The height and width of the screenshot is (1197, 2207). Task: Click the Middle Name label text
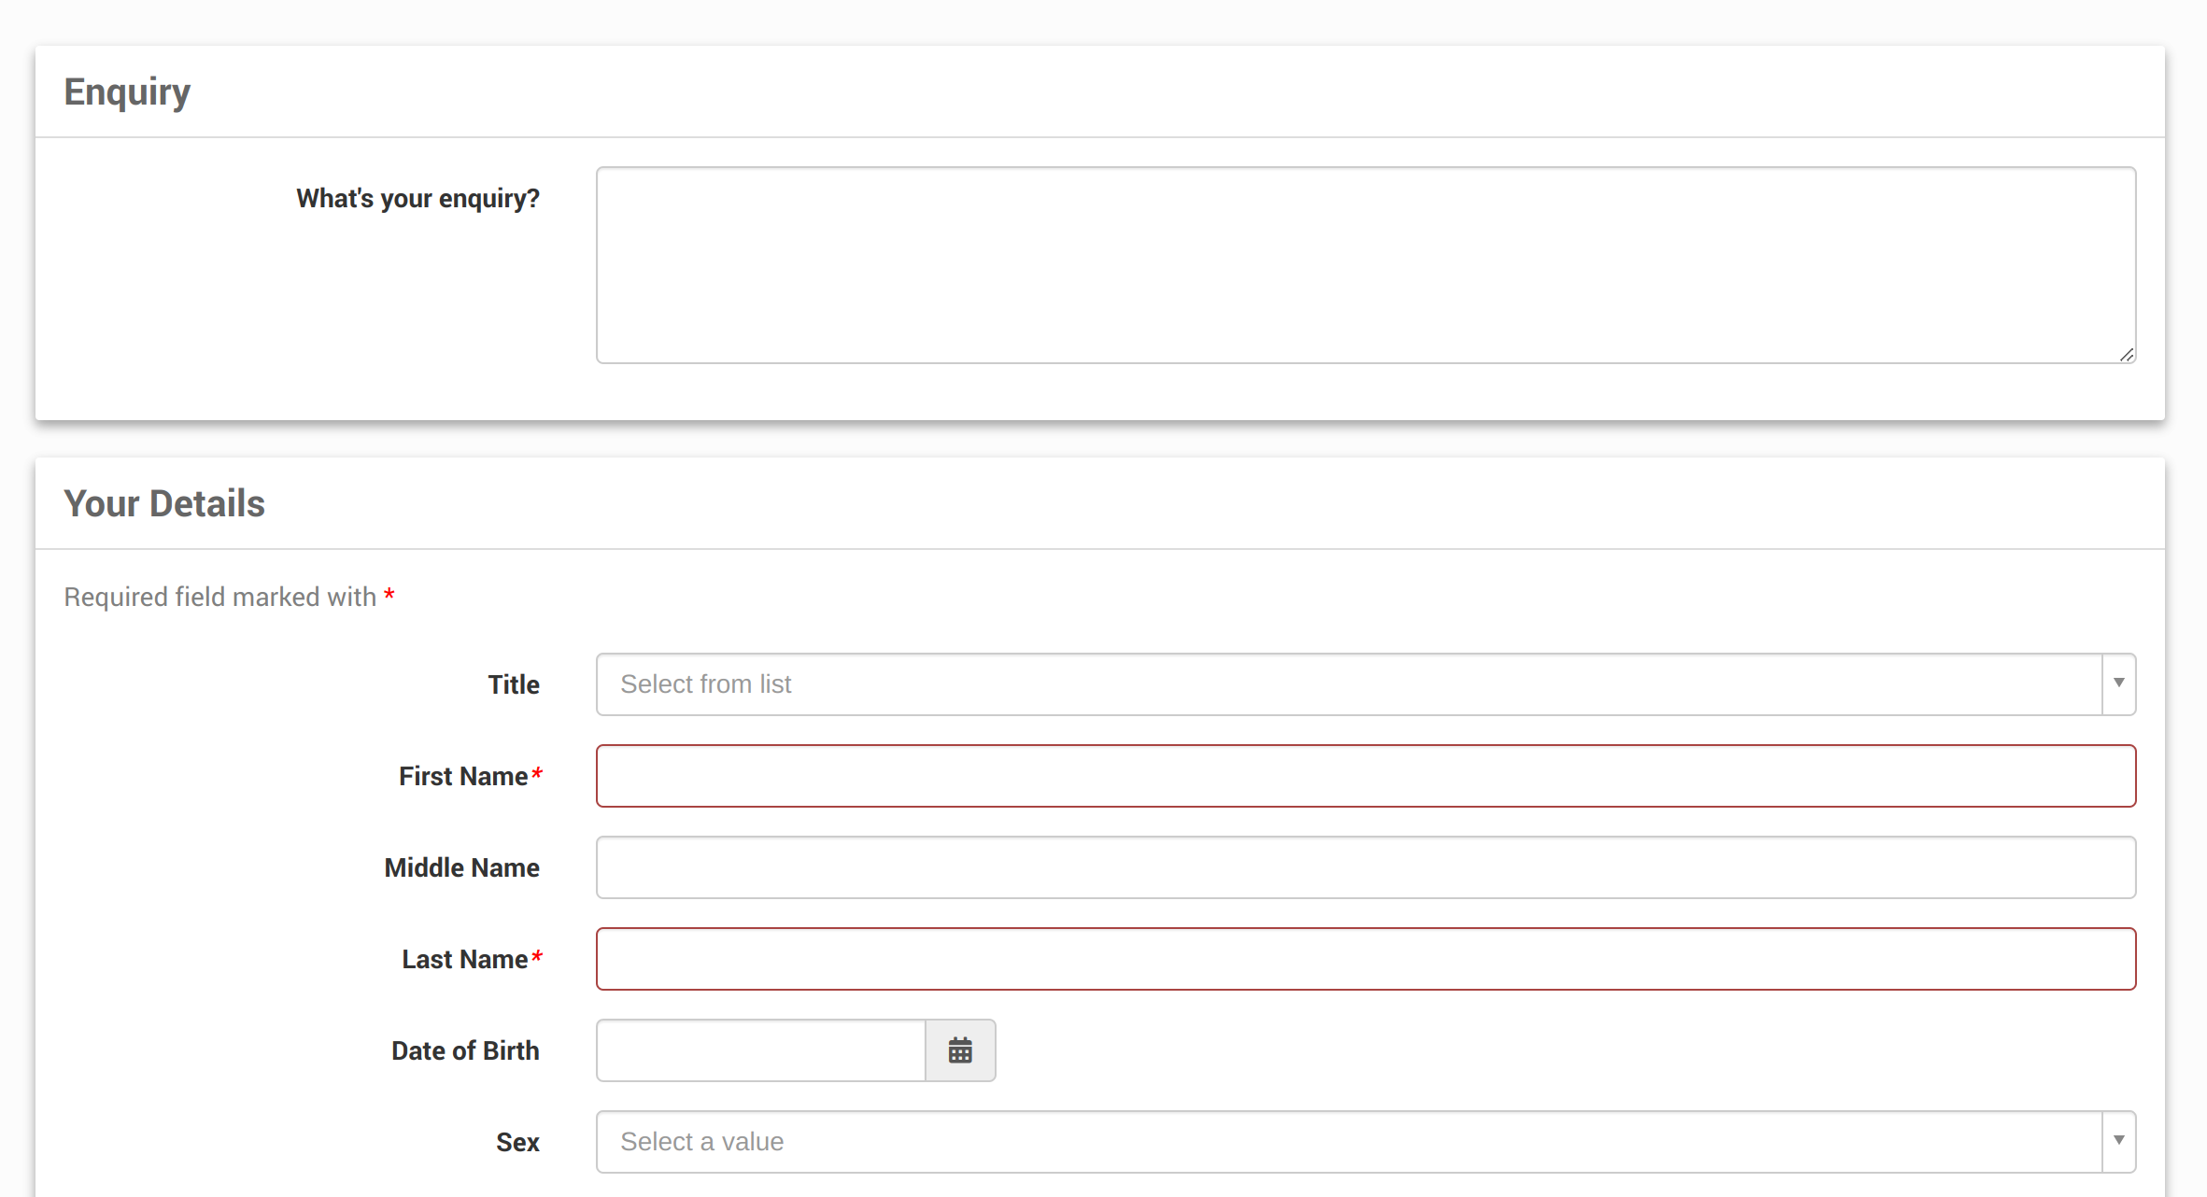(461, 867)
